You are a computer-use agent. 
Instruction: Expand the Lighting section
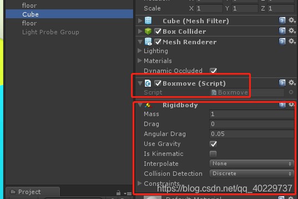click(140, 50)
